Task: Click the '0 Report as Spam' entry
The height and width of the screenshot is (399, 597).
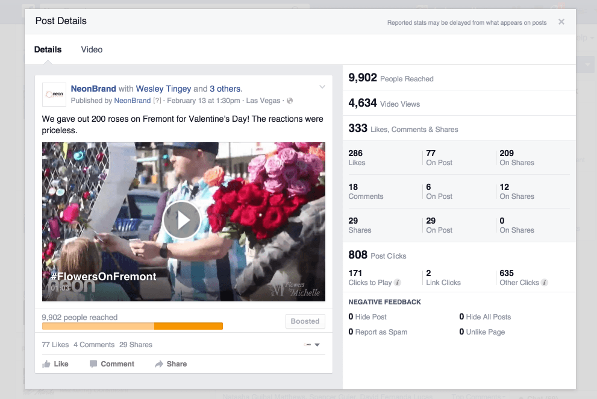Action: (x=378, y=332)
